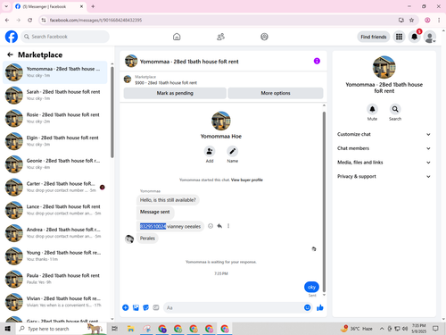Open the profile circle icon in top navigation
The width and height of the screenshot is (446, 335).
[x=264, y=37]
